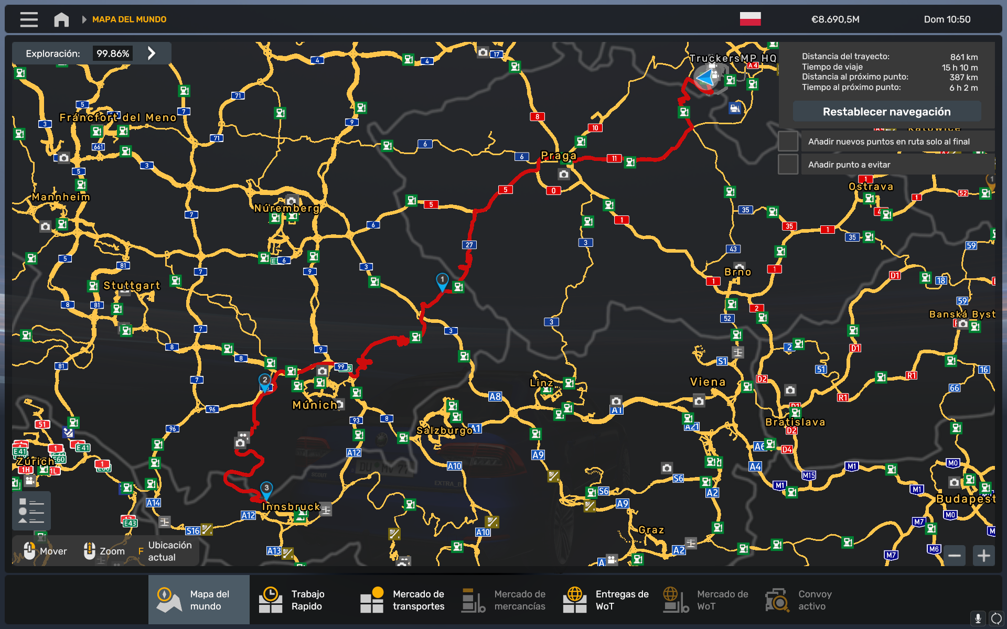Click waypoint marker 1 on route
The height and width of the screenshot is (629, 1007).
[442, 281]
